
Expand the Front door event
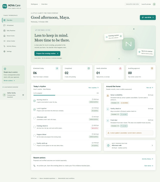pyautogui.click(x=108, y=121)
